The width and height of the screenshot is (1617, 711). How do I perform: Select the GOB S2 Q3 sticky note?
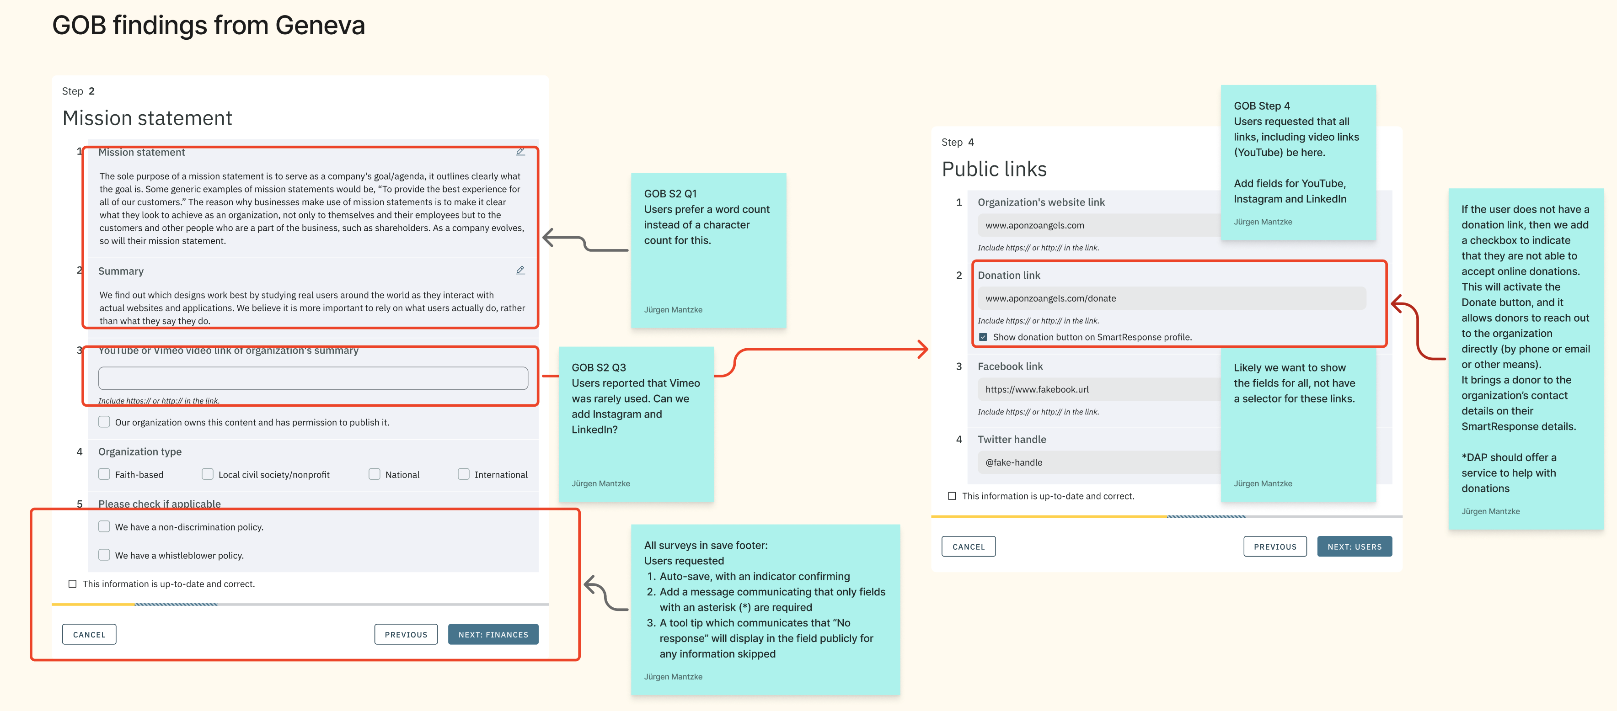(636, 424)
